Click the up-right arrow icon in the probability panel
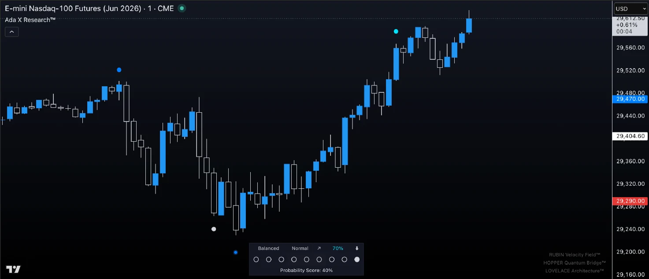 tap(319, 248)
